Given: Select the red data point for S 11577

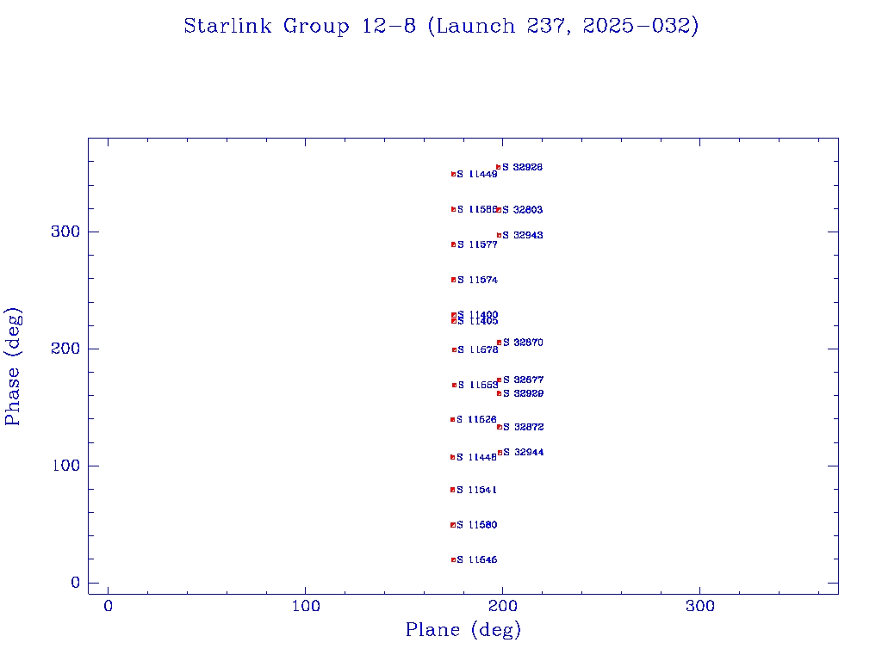Looking at the screenshot, I should [453, 244].
